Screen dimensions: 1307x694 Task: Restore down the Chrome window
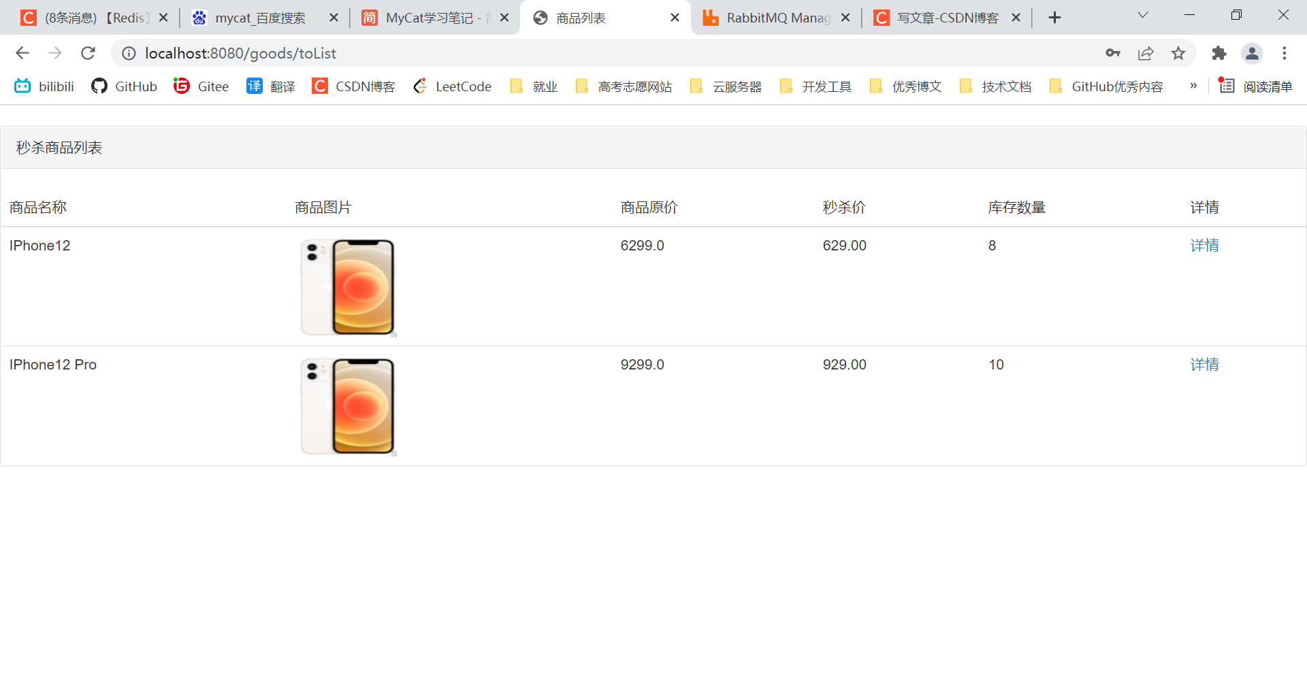tap(1236, 15)
